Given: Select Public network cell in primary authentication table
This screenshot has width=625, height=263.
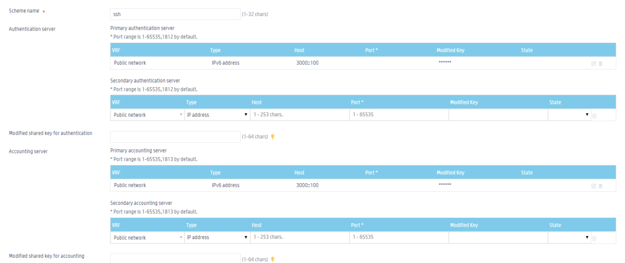Looking at the screenshot, I should click(130, 63).
